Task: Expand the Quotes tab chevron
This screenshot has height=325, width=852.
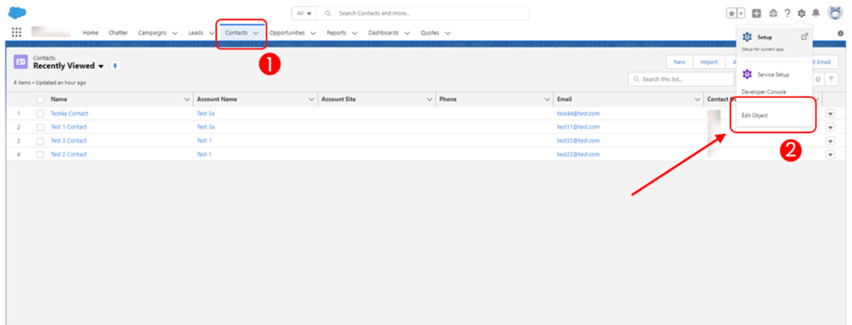Action: click(x=447, y=33)
